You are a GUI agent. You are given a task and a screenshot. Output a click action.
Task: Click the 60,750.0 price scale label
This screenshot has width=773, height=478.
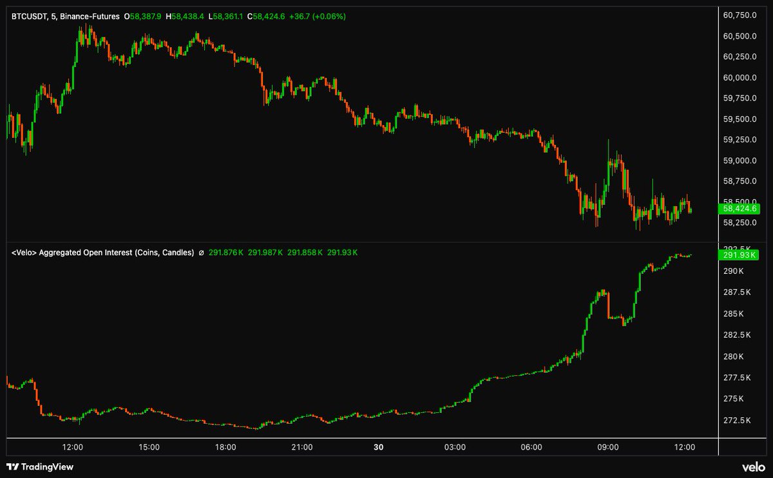click(740, 15)
